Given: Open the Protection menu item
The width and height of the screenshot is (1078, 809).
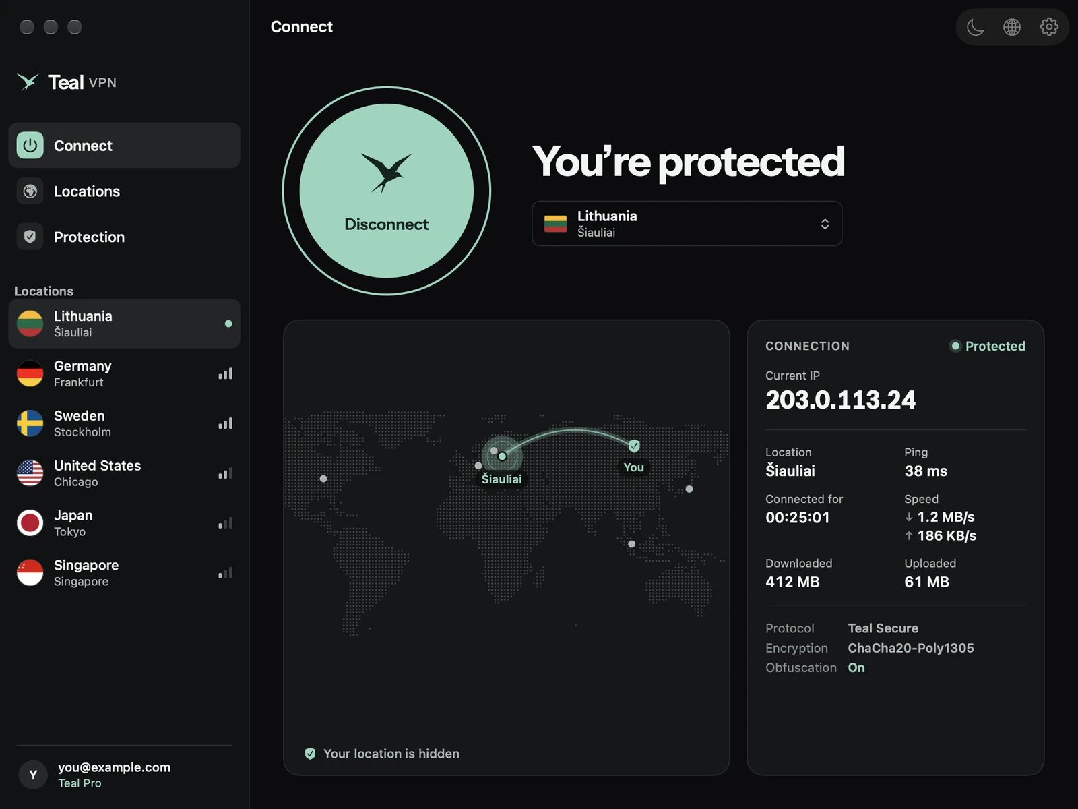Looking at the screenshot, I should 124,237.
